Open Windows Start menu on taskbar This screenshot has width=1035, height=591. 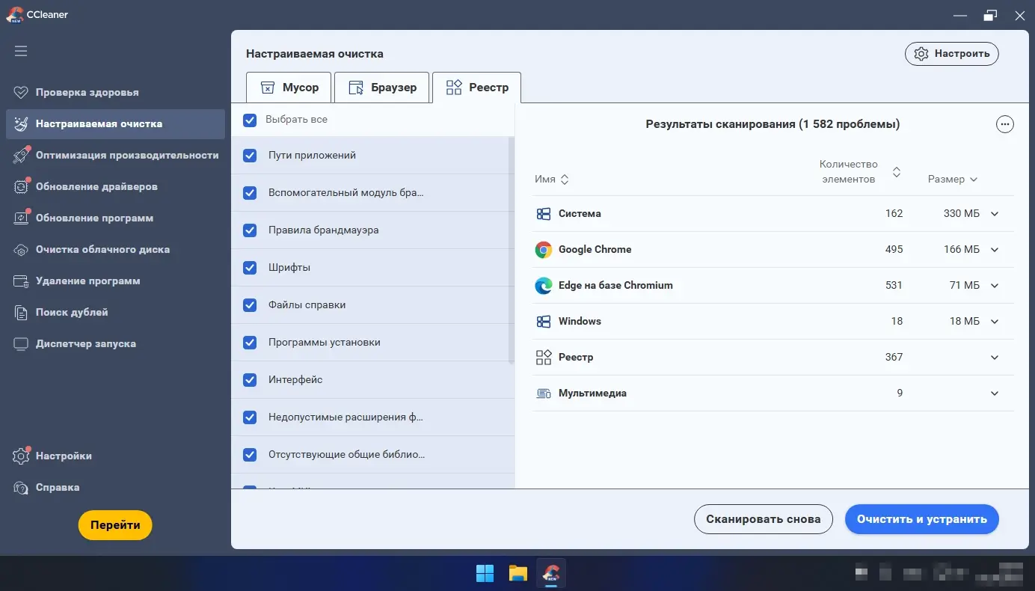485,574
